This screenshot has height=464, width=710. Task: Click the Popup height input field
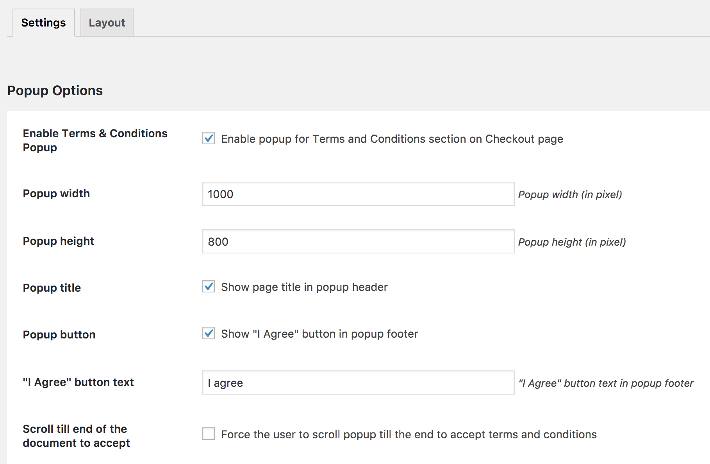358,241
